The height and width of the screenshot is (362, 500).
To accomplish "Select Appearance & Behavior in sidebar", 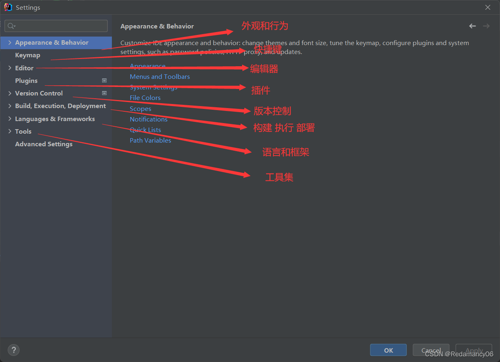I will point(56,43).
